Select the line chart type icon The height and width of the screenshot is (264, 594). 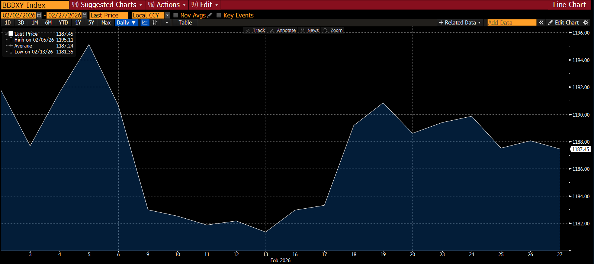click(x=145, y=23)
